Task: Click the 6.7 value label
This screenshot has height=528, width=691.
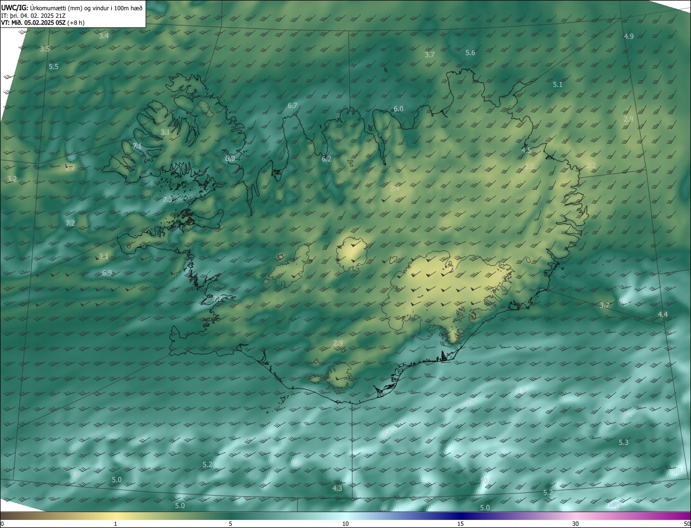Action: pos(293,105)
